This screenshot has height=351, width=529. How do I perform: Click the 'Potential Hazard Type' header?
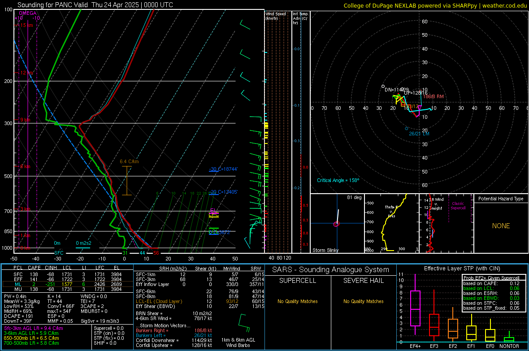pos(501,199)
